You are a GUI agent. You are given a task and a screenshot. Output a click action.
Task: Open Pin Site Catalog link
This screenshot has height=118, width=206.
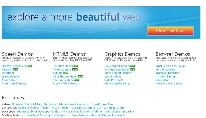point(165,69)
